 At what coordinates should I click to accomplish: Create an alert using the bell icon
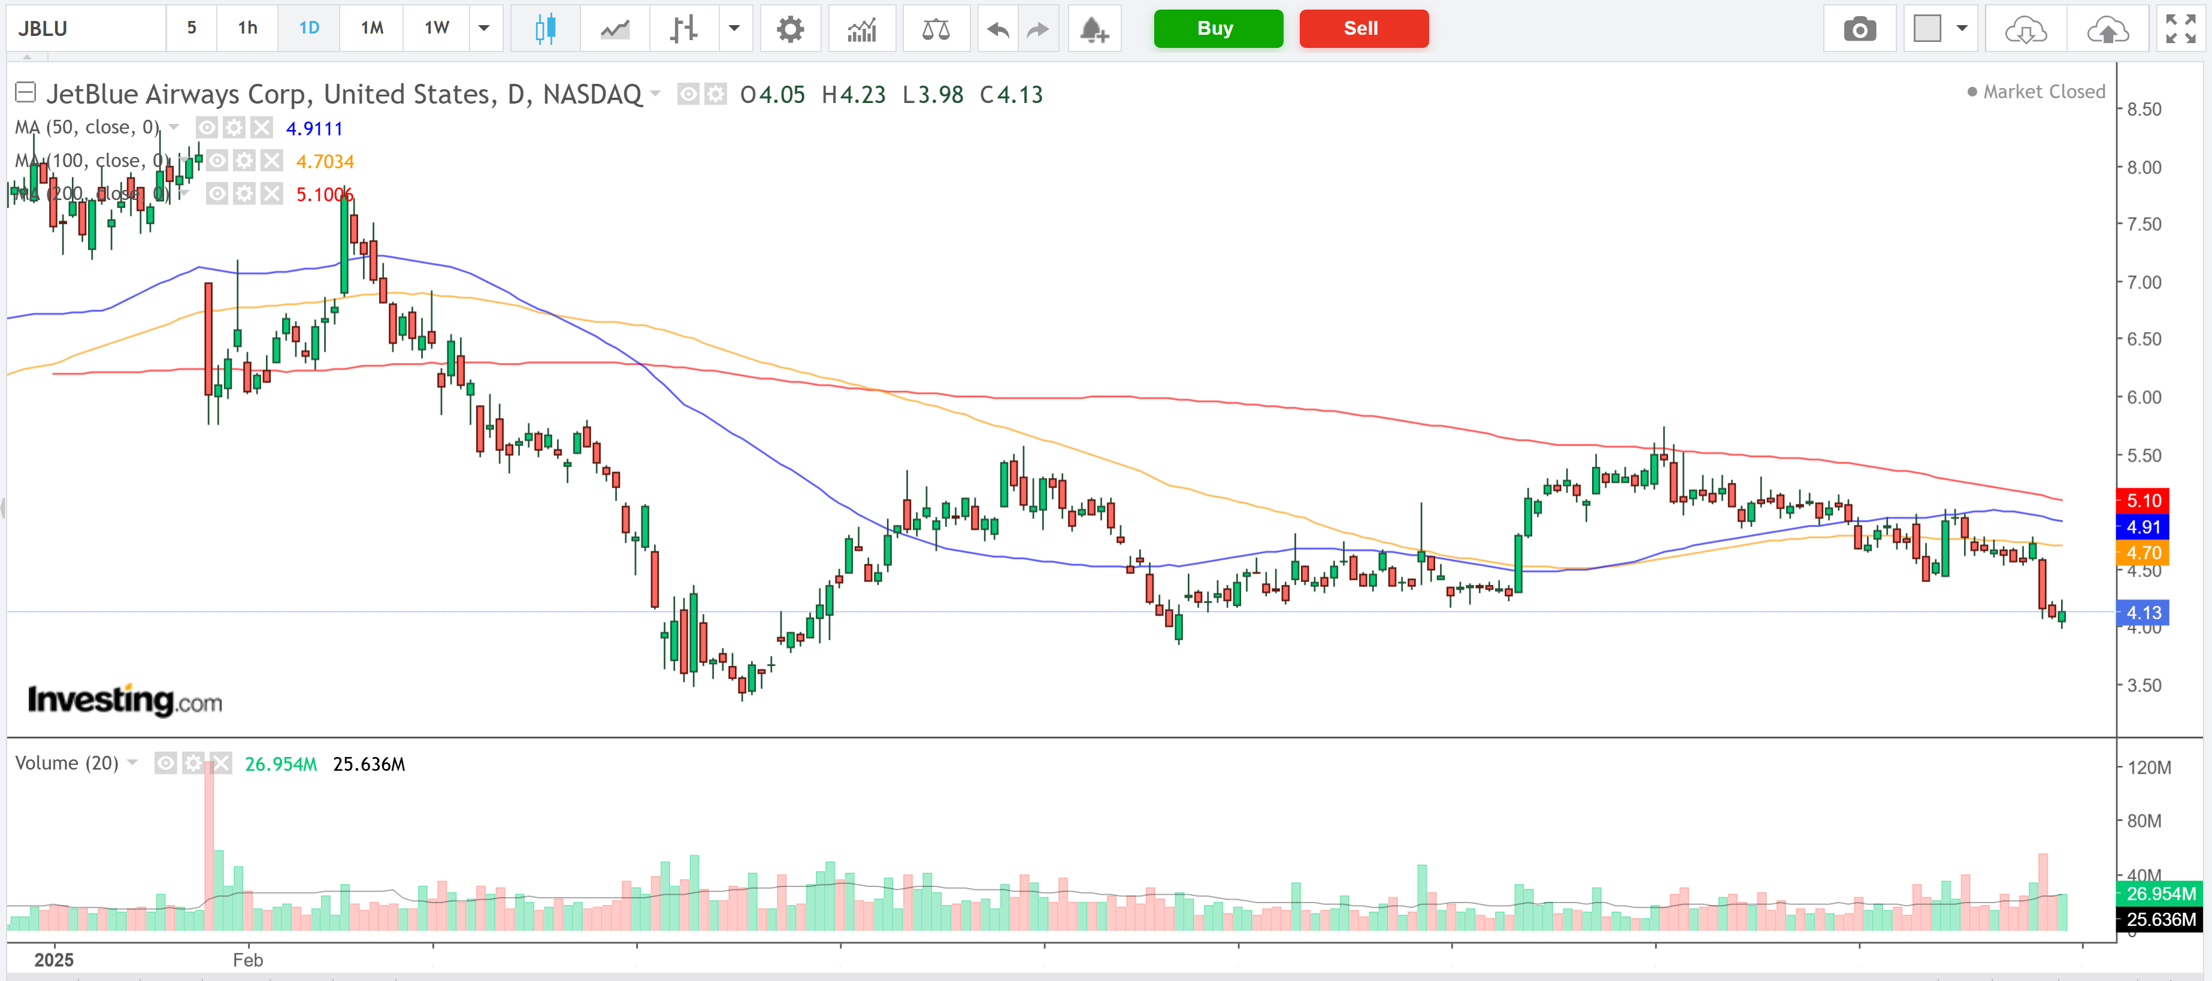(1093, 28)
